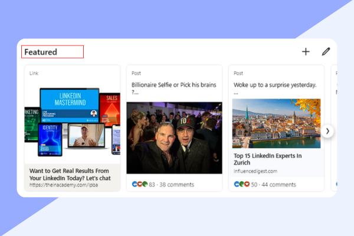Select 'Billionaire Selfie or Pick his brains' text
Viewport: 354px width, 236px height.
pyautogui.click(x=172, y=84)
